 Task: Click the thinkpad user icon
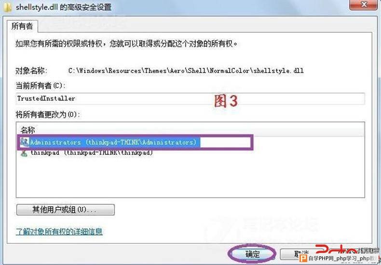point(24,153)
